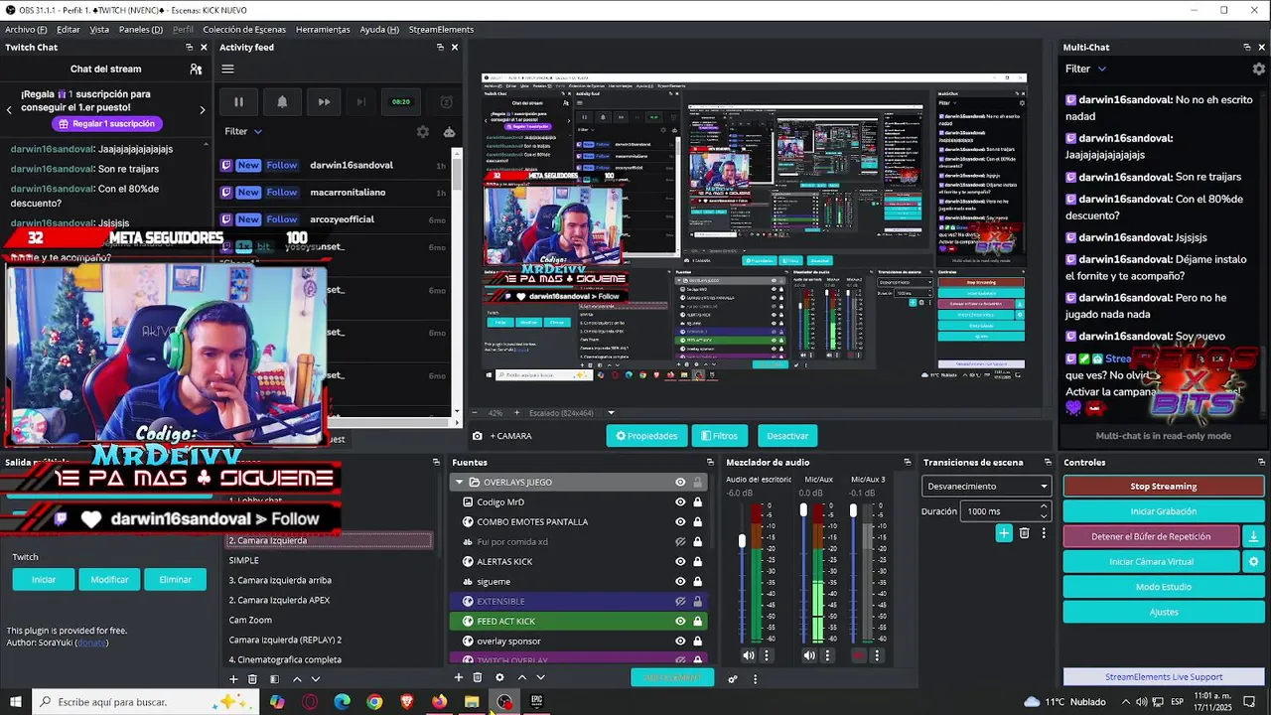This screenshot has width=1271, height=715.
Task: Hide the Codigo MrD source
Action: (x=680, y=501)
